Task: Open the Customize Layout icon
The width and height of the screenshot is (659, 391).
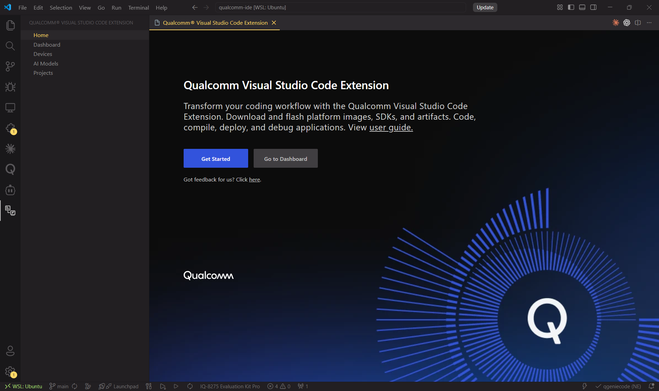Action: pyautogui.click(x=560, y=7)
